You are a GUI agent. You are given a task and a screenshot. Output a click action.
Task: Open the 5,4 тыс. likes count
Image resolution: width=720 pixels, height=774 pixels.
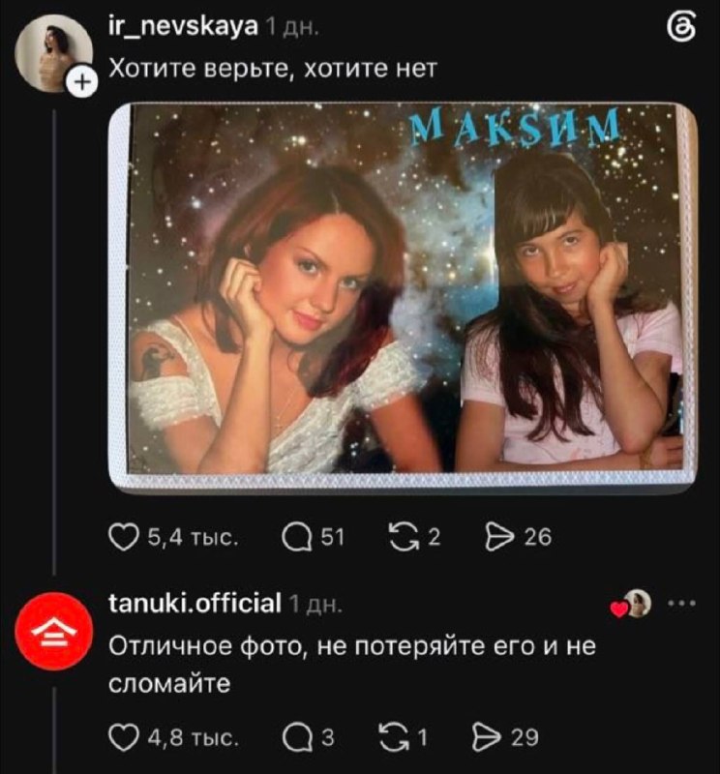point(194,537)
